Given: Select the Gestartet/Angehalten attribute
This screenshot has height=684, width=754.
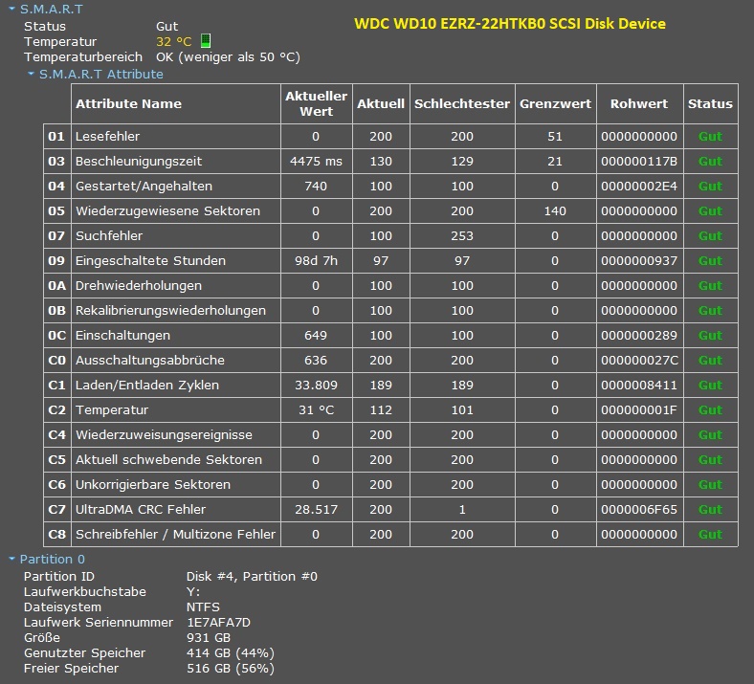Looking at the screenshot, I should pos(144,187).
